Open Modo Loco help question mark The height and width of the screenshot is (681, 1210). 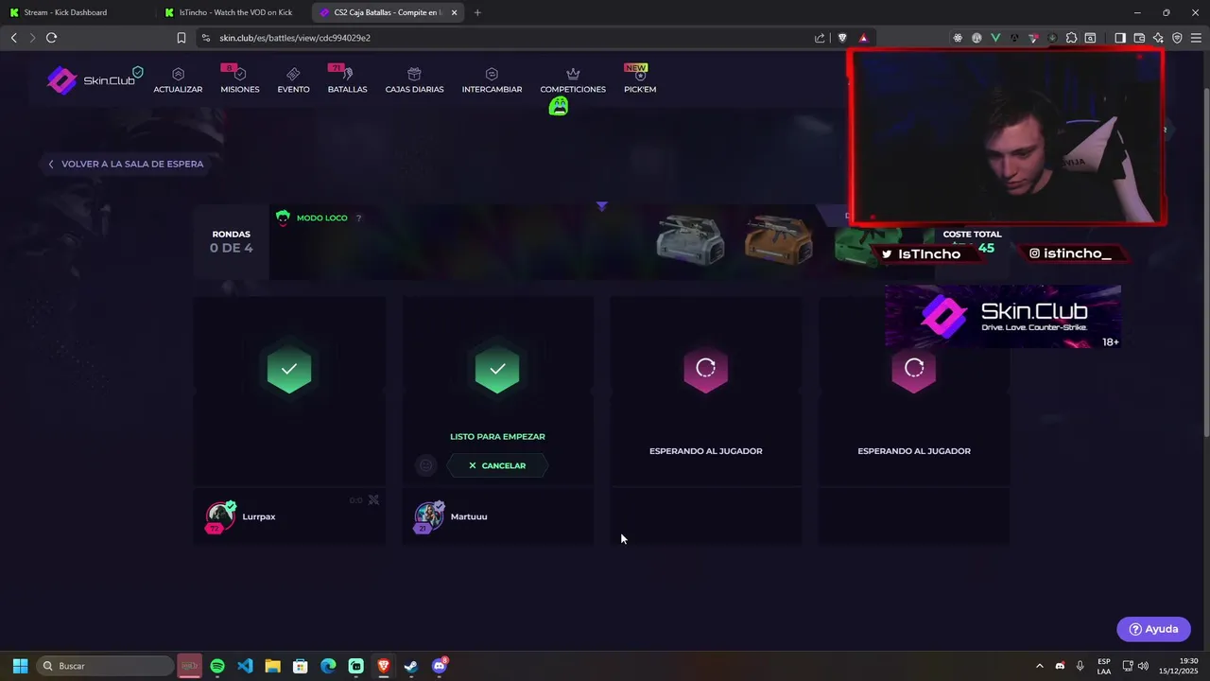point(358,218)
